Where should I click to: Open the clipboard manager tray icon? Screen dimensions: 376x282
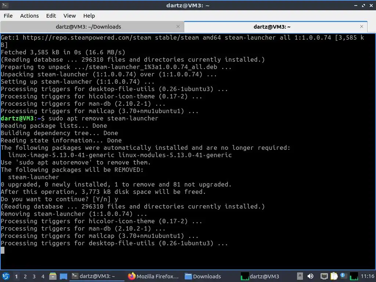point(334,276)
